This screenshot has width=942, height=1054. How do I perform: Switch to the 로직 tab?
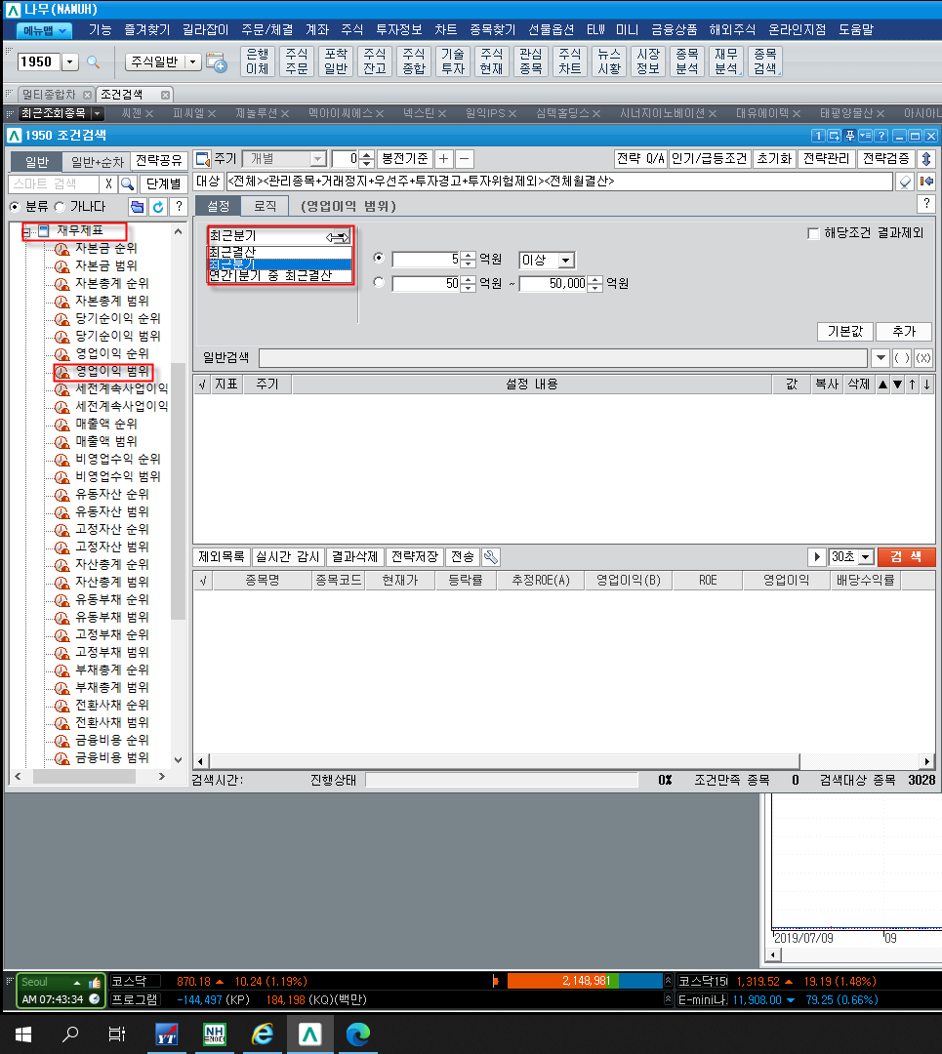[x=266, y=206]
